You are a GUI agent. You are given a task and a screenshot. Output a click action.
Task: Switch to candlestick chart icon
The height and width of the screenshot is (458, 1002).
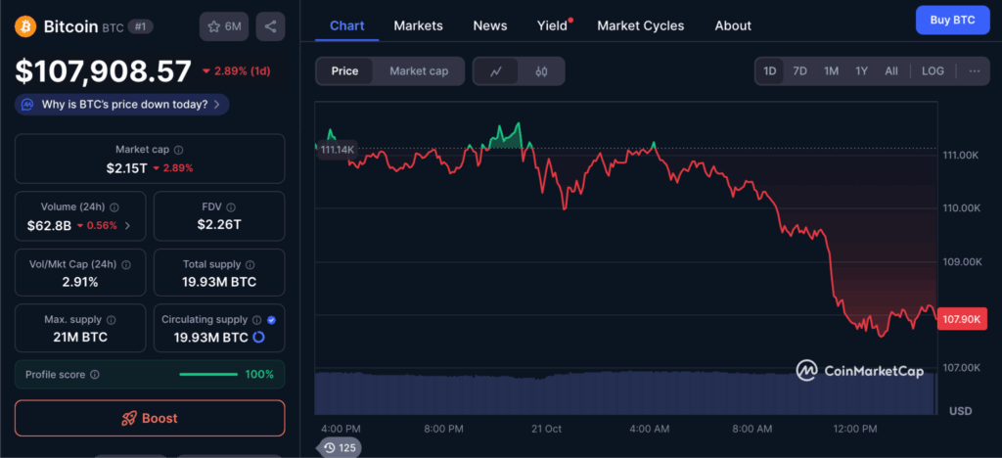coord(541,71)
